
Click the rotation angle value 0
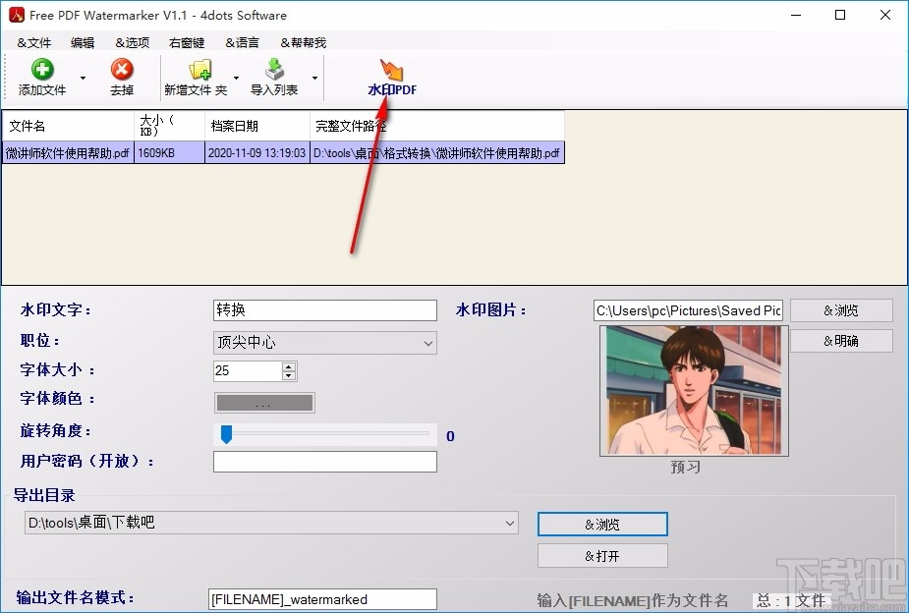(450, 436)
